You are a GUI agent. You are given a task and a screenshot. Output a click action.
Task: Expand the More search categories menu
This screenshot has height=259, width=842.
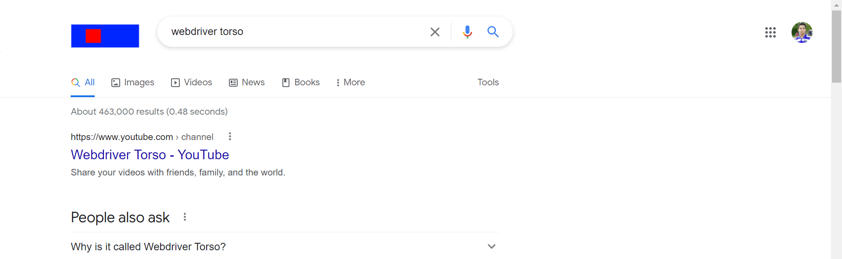click(350, 82)
